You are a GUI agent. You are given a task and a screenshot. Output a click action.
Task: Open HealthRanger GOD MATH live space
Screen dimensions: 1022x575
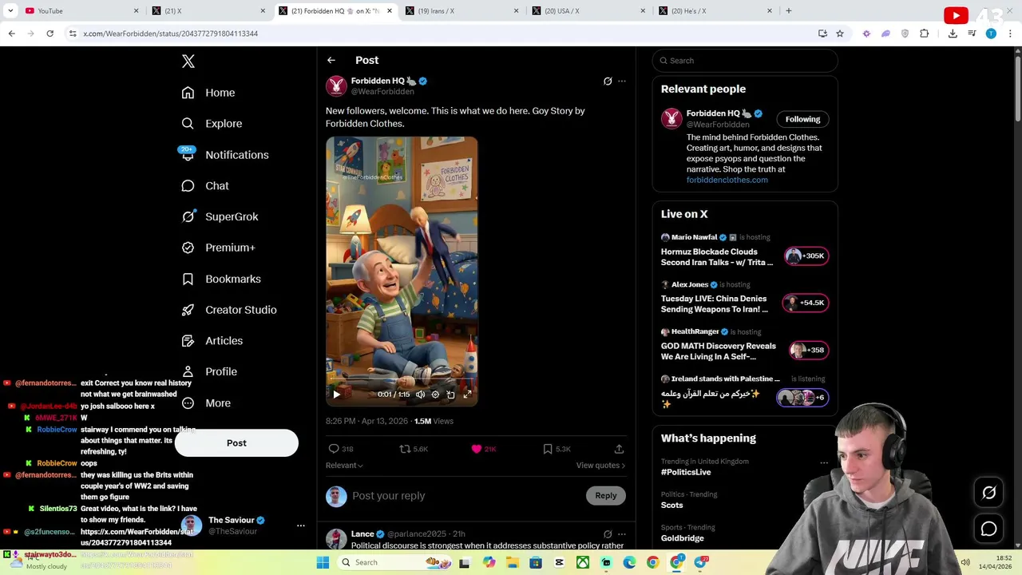[x=744, y=345]
